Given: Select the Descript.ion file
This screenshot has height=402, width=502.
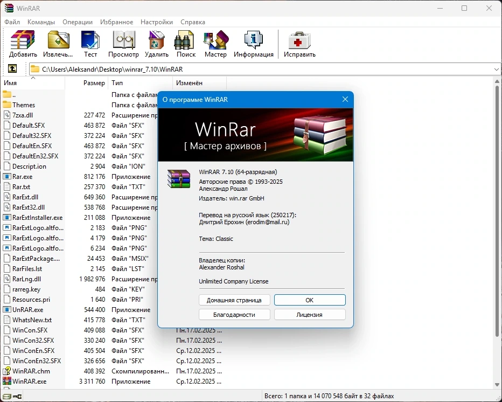Looking at the screenshot, I should 29,167.
